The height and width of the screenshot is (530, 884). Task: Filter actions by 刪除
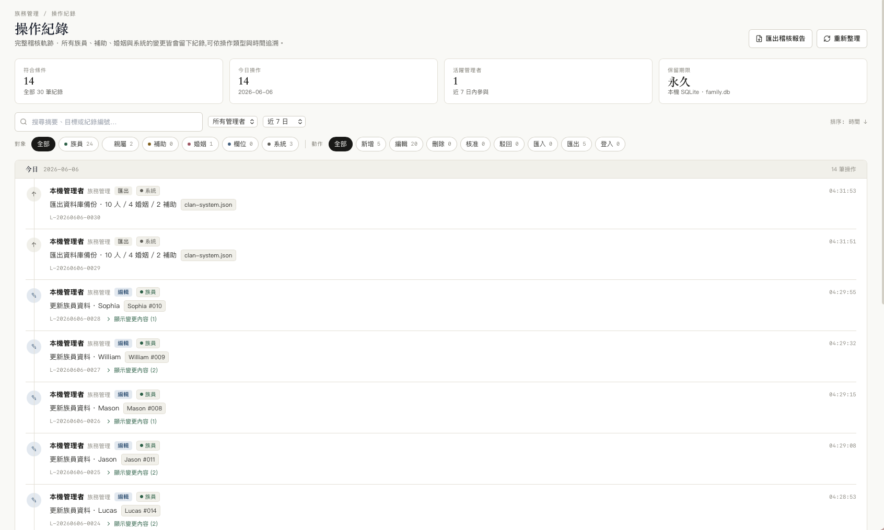pyautogui.click(x=441, y=144)
